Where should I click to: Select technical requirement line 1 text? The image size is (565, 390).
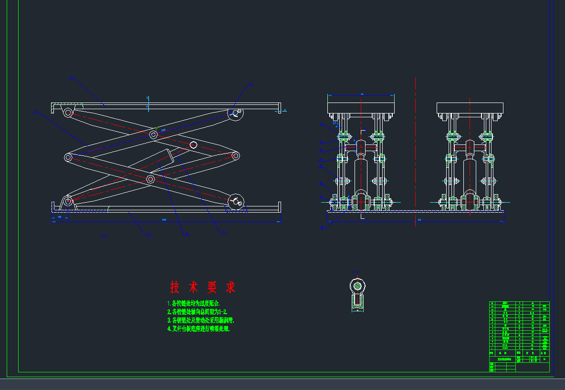click(x=193, y=303)
